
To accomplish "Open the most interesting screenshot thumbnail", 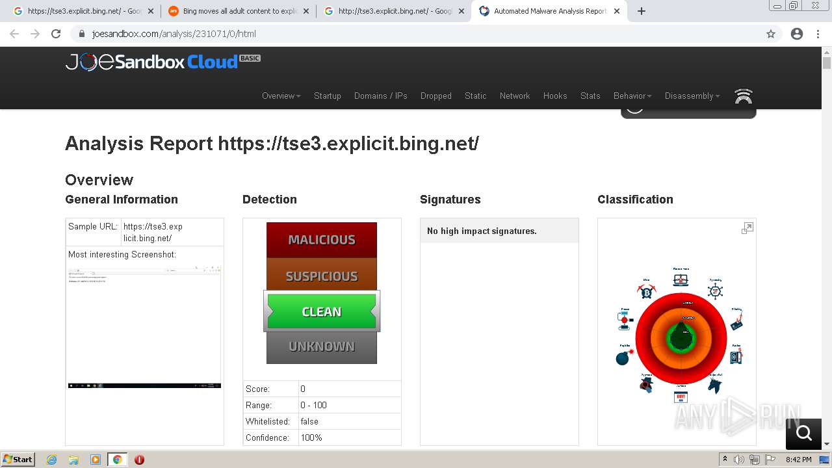I will [144, 327].
